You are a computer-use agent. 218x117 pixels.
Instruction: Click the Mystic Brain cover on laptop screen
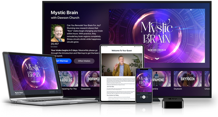point(33,72)
